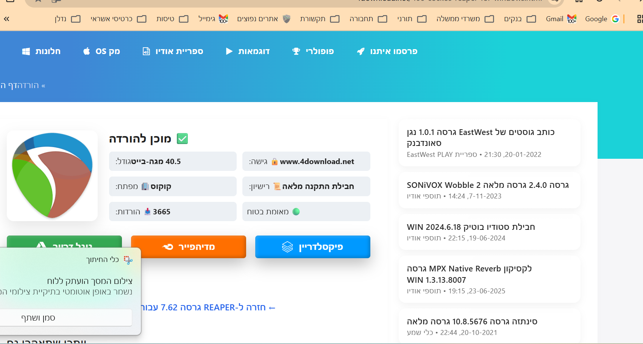
Task: Click the play icon beside דוגמאות
Action: [x=229, y=51]
